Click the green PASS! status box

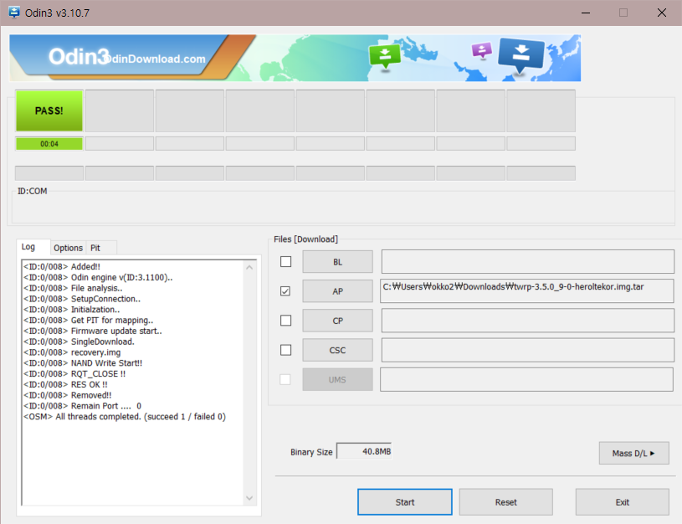click(x=49, y=110)
